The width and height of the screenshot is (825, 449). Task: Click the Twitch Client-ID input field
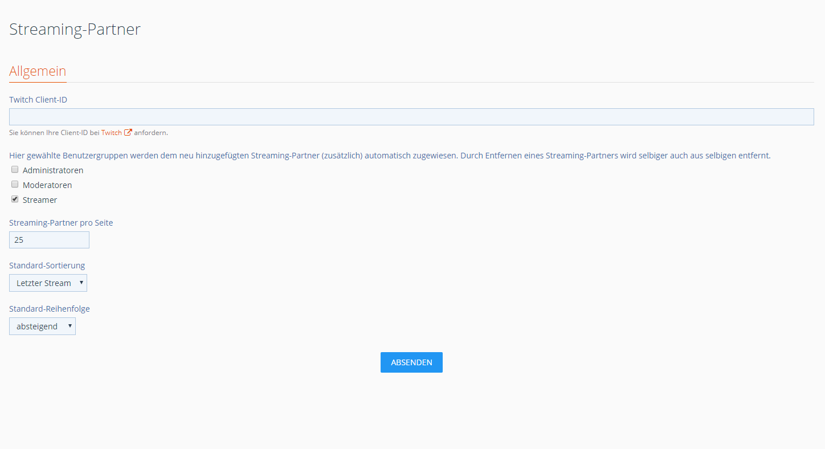(411, 117)
